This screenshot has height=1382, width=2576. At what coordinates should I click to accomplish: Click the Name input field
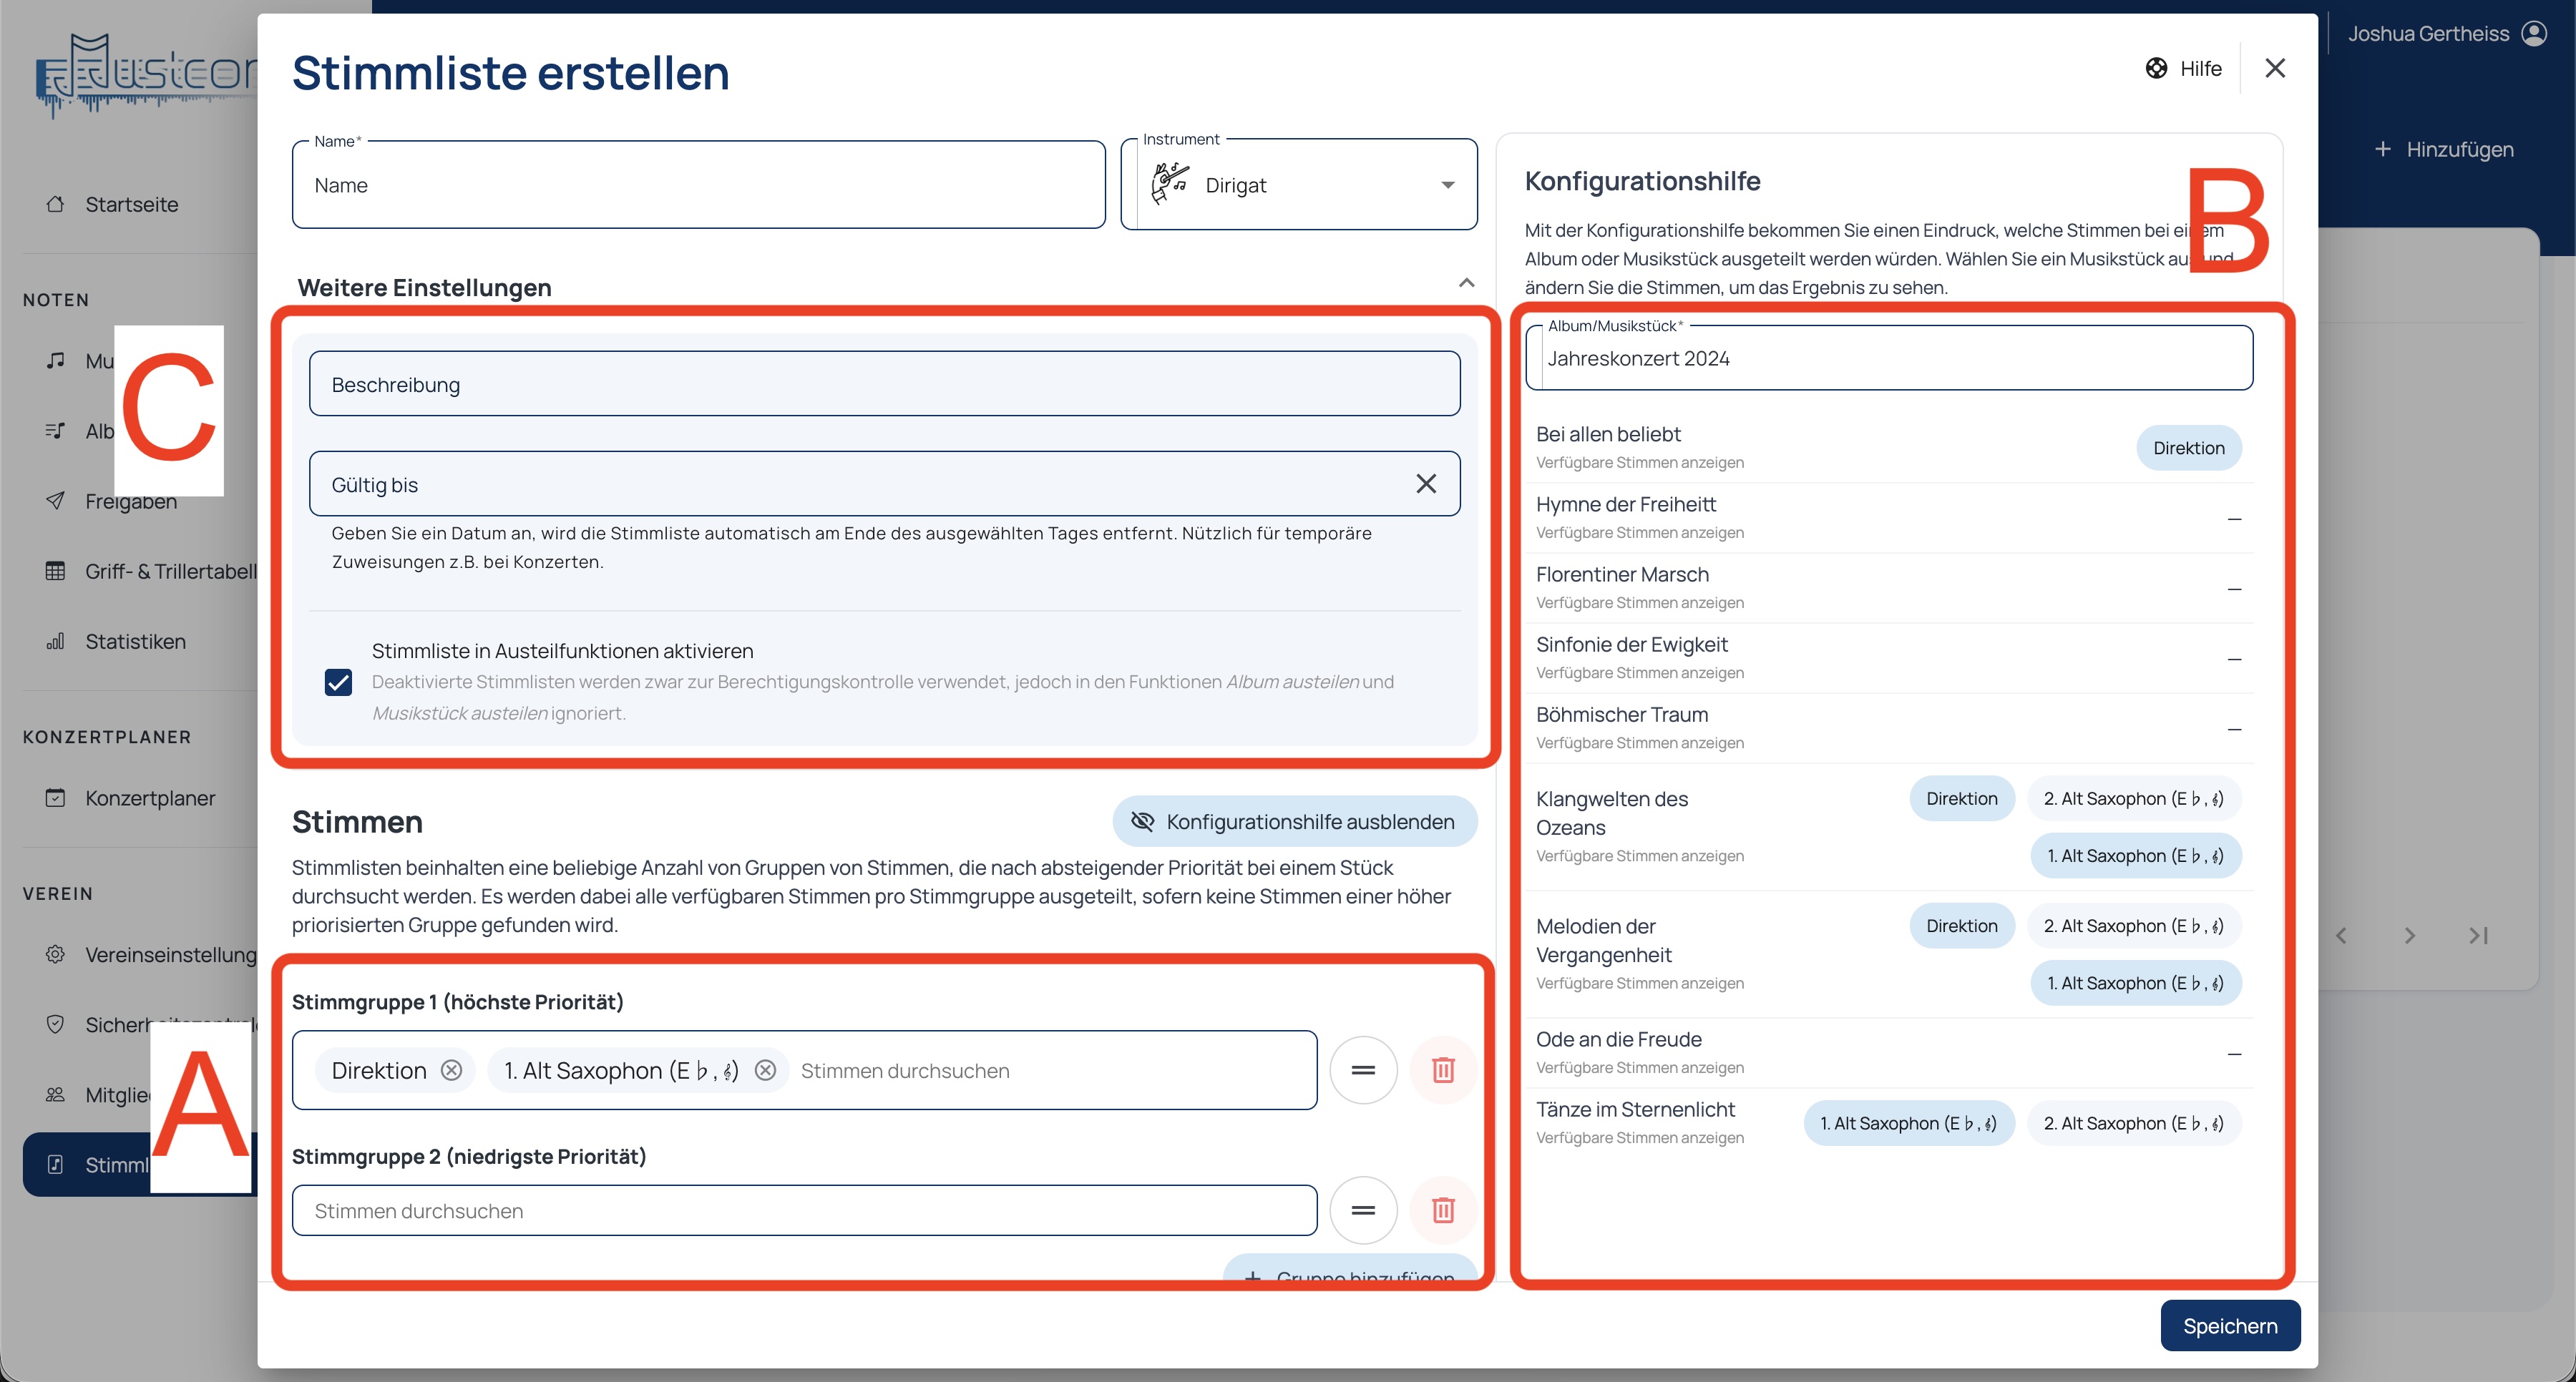click(698, 186)
